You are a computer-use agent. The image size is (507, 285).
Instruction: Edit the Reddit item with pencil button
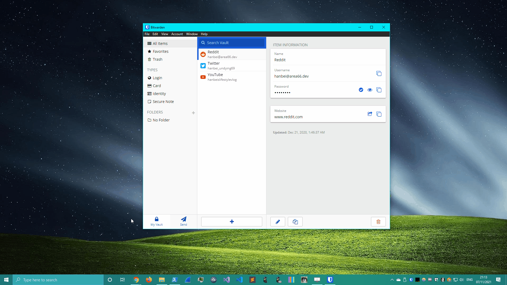(x=278, y=222)
